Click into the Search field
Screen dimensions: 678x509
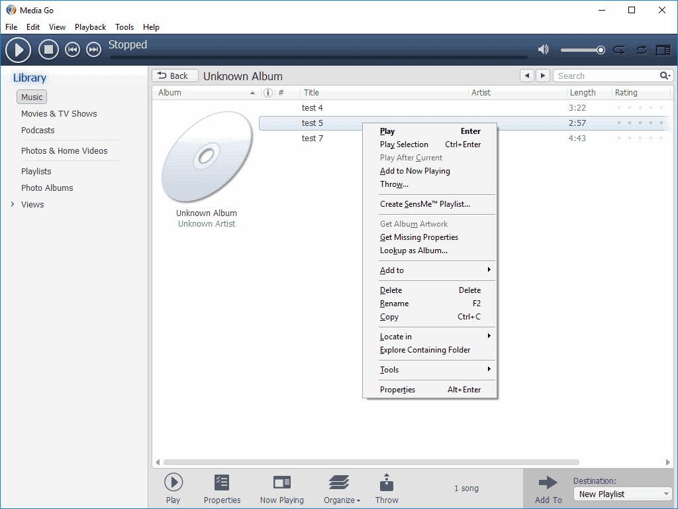(606, 76)
